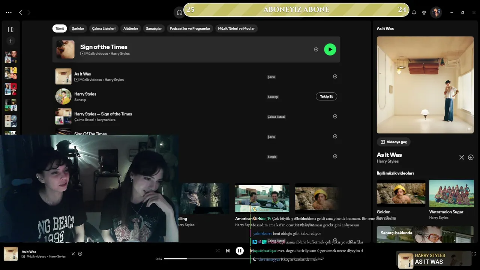
Task: Pause the current song
Action: point(240,251)
